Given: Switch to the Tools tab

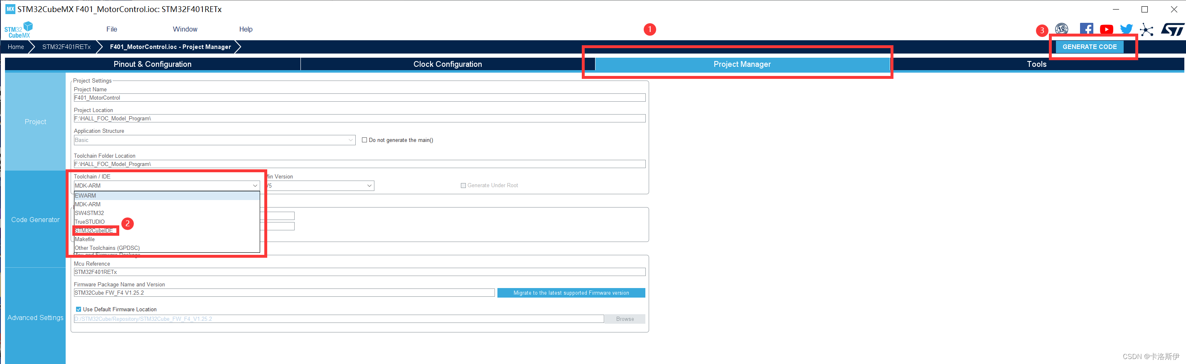Looking at the screenshot, I should (x=1036, y=64).
